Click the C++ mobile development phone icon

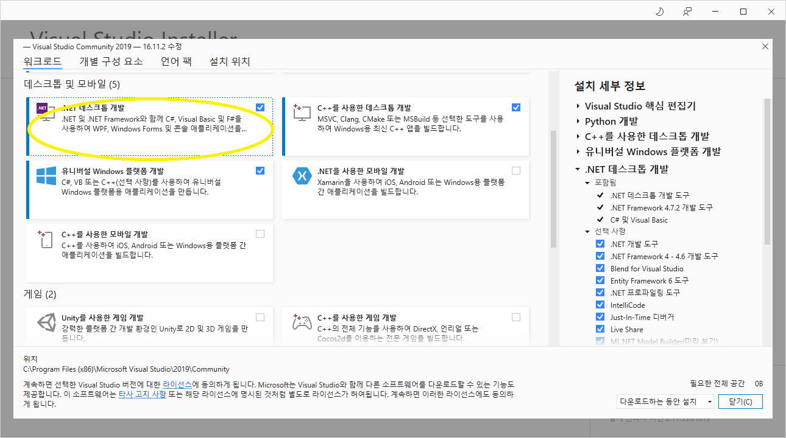pyautogui.click(x=46, y=239)
